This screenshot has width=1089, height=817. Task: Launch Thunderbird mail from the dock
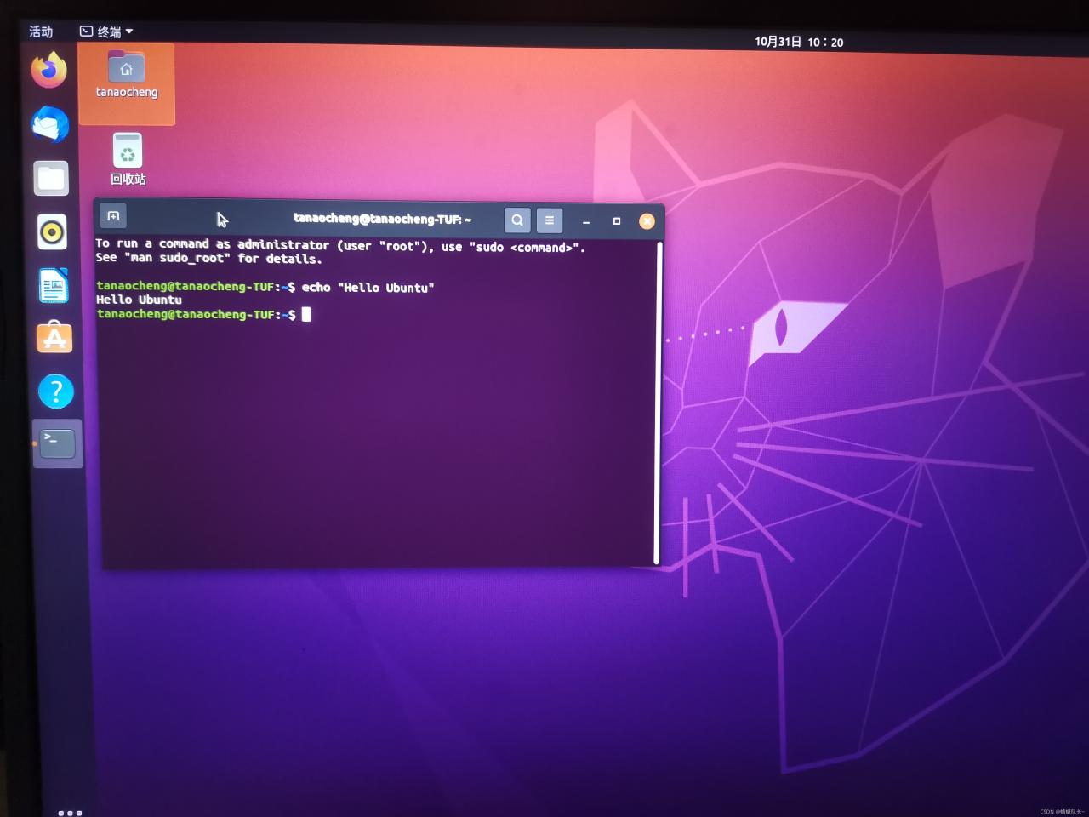[50, 124]
